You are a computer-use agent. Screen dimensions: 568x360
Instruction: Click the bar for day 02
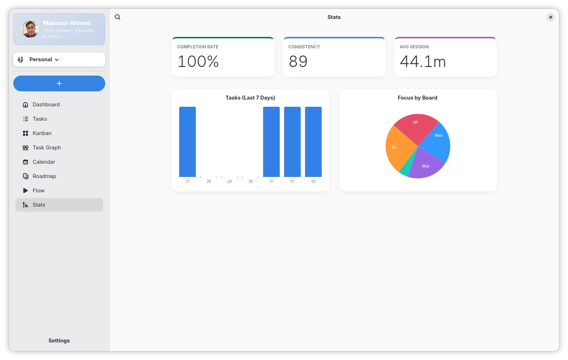pos(313,142)
